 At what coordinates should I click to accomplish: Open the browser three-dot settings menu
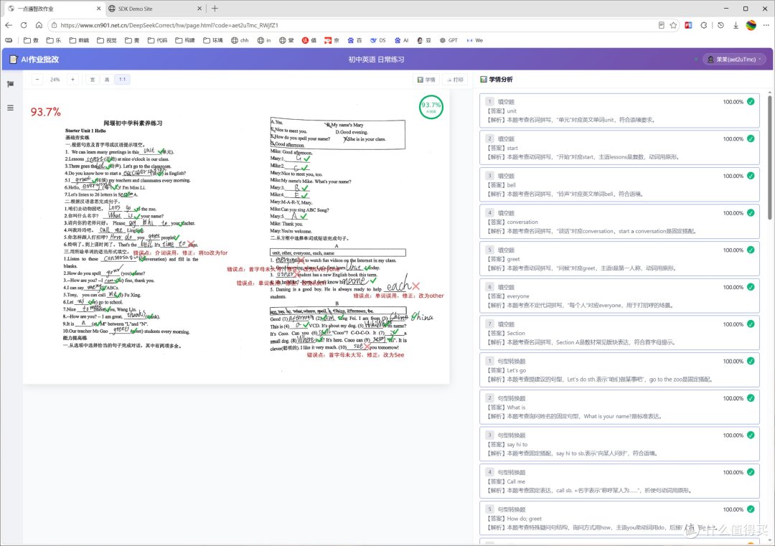(766, 25)
